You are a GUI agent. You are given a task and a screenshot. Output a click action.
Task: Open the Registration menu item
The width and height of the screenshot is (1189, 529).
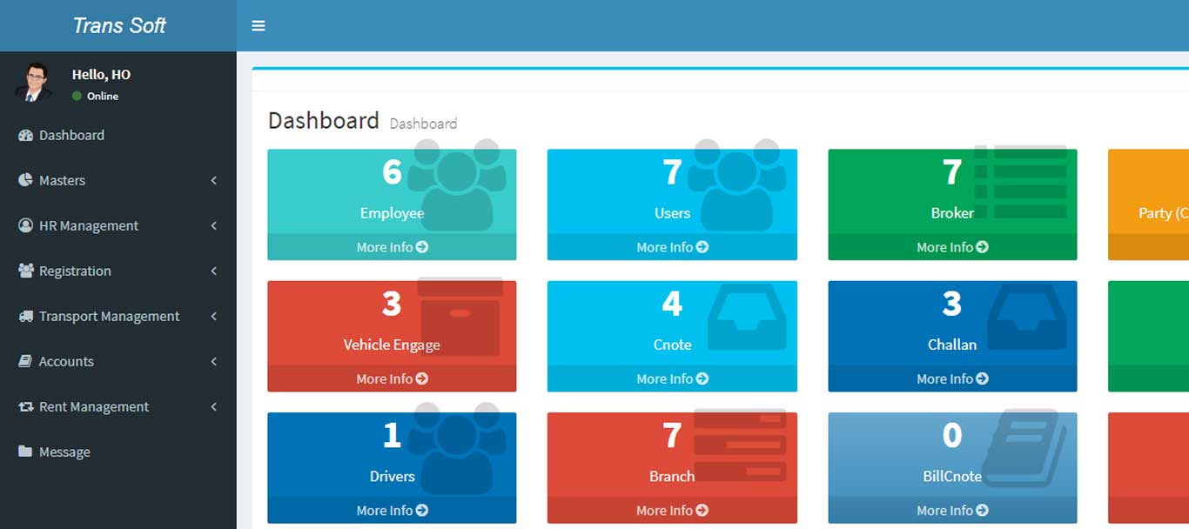point(75,271)
